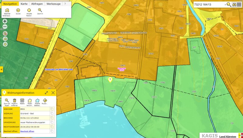Image resolution: width=243 pixels, height=138 pixels.
Task: Remove result with Ergebnis entfernen trash icon
Action: click(14, 100)
